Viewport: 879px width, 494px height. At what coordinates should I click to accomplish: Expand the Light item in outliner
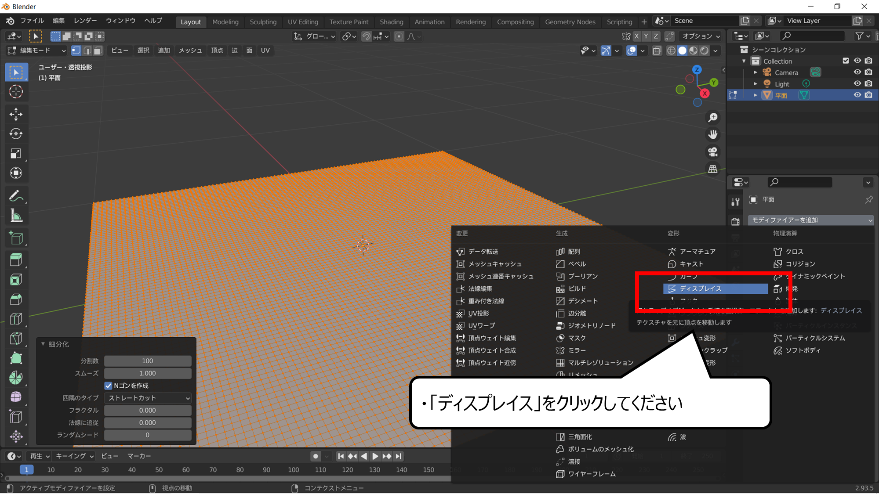(756, 84)
